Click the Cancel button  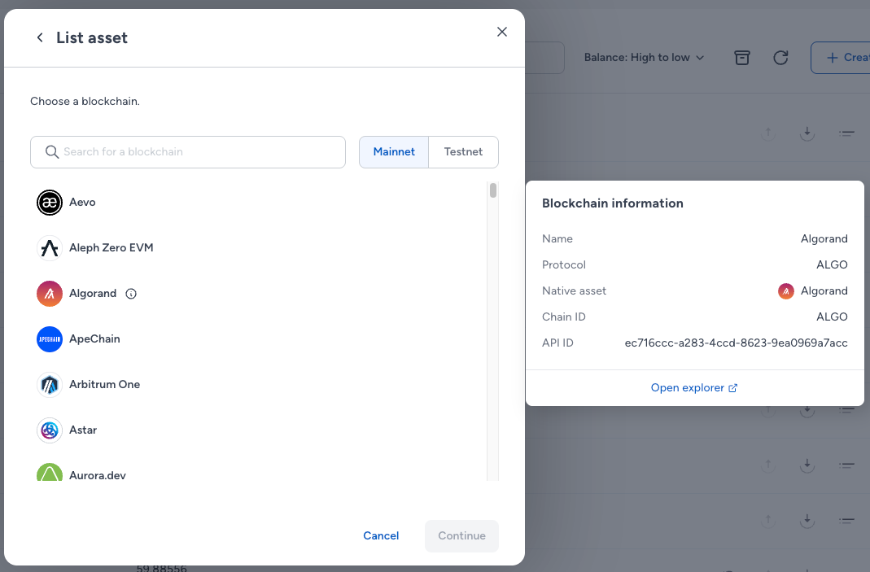pyautogui.click(x=381, y=535)
